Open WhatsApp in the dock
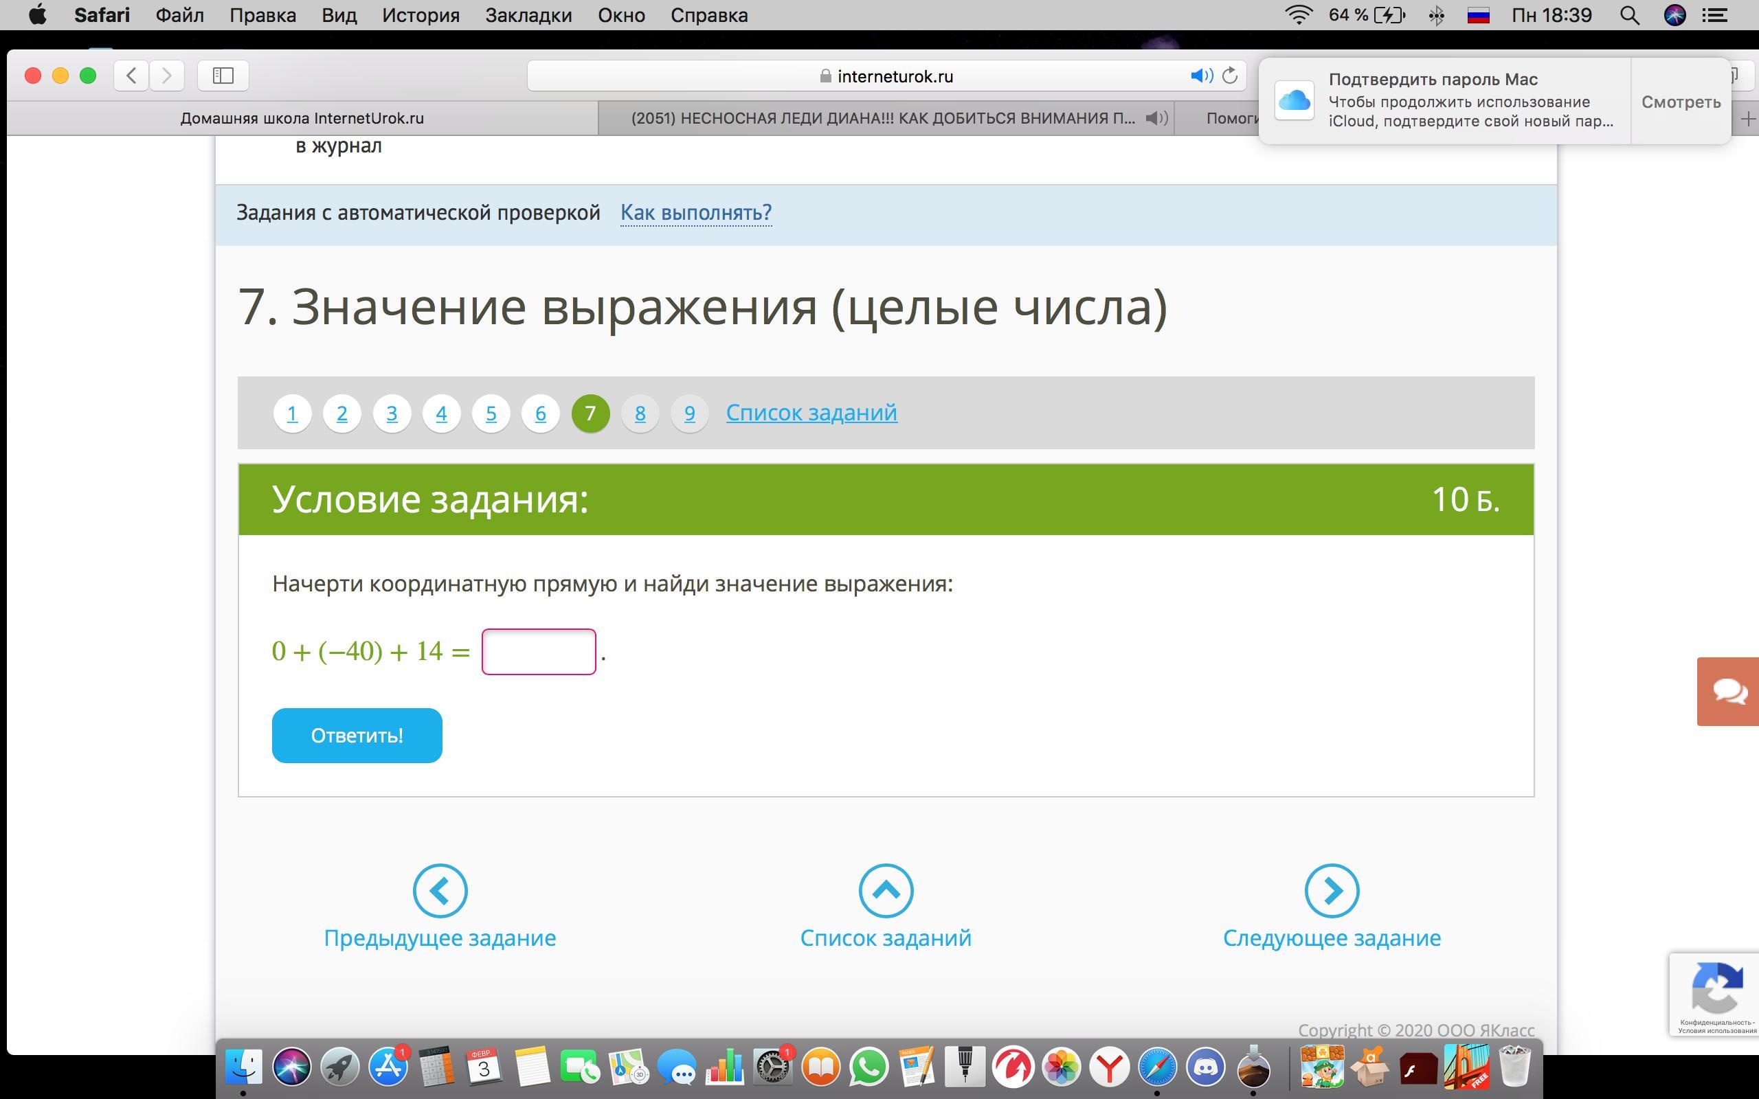This screenshot has height=1099, width=1759. click(x=869, y=1066)
